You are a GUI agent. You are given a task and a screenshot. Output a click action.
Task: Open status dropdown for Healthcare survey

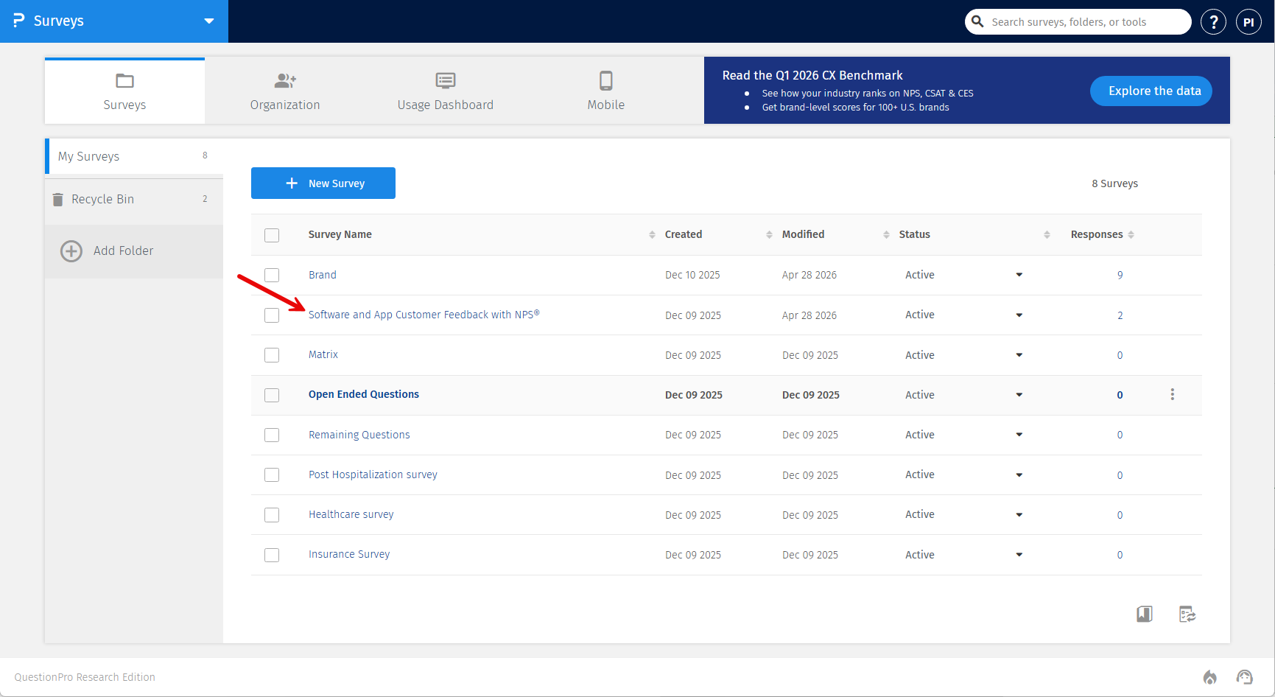point(1019,515)
